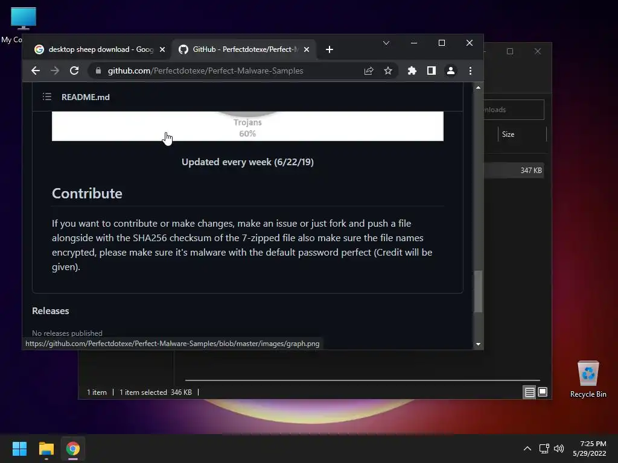Click the README.md heading label
This screenshot has width=618, height=463.
click(86, 97)
